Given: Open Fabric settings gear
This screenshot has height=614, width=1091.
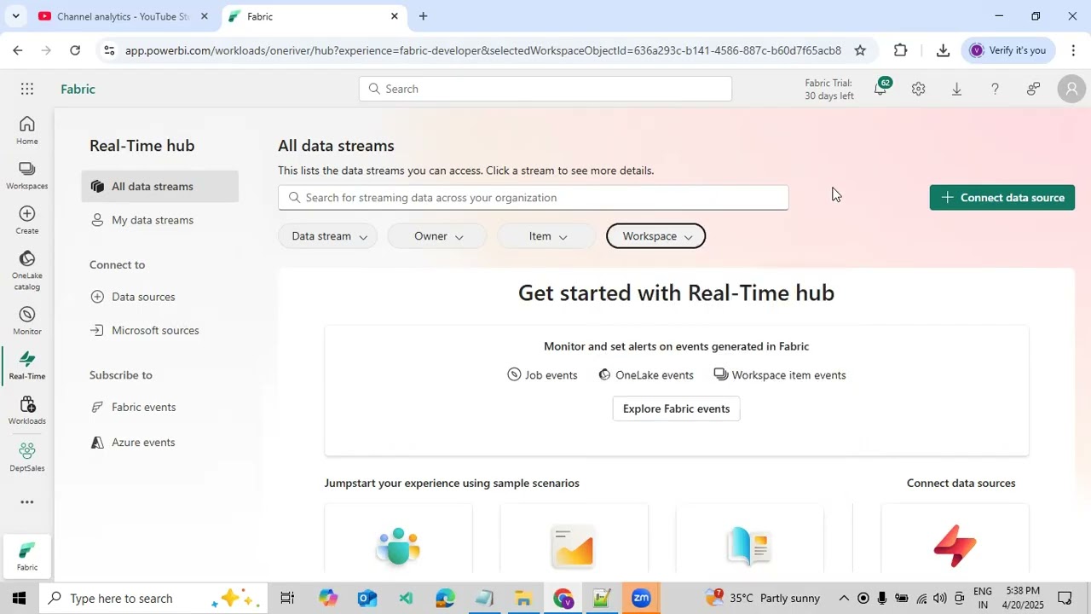Looking at the screenshot, I should (x=918, y=89).
